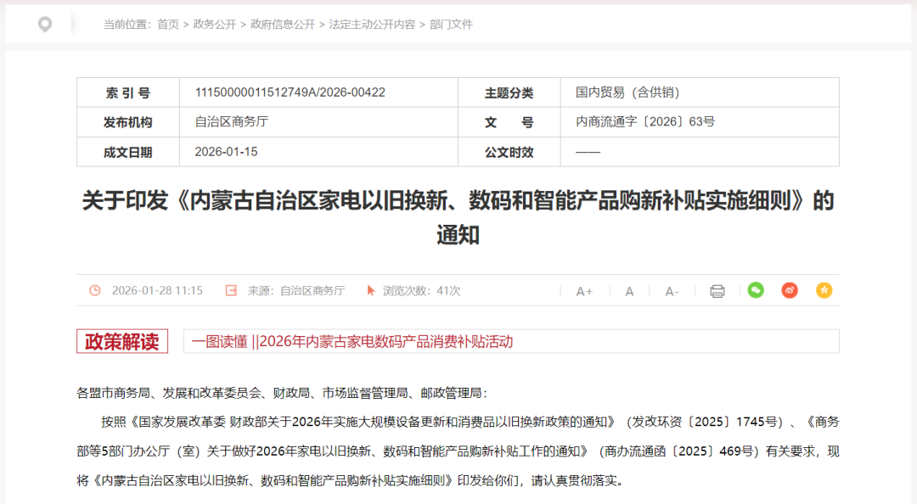Image resolution: width=917 pixels, height=504 pixels.
Task: Open 一图读懂 2026年内蒙古家电数码 policy link
Action: click(x=352, y=341)
